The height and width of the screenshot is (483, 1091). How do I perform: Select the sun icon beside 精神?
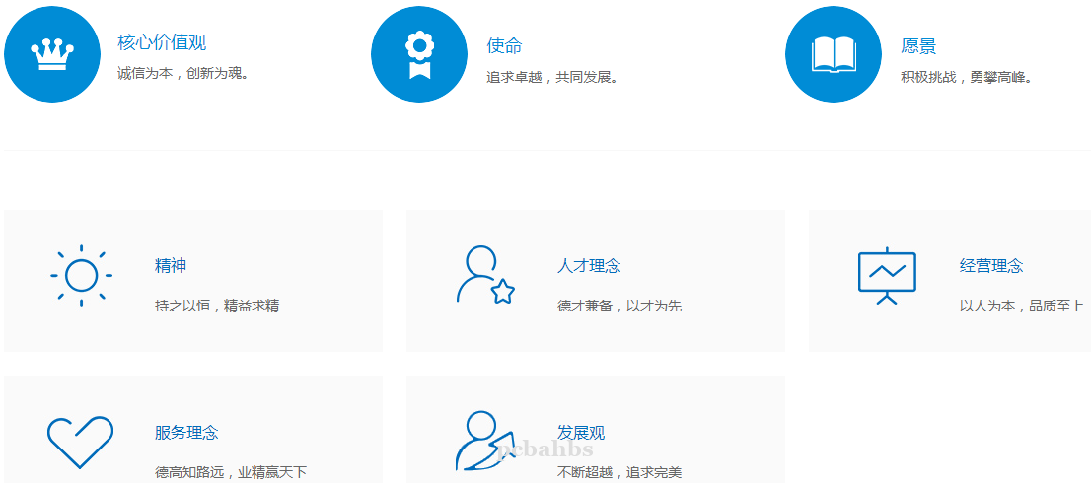81,275
